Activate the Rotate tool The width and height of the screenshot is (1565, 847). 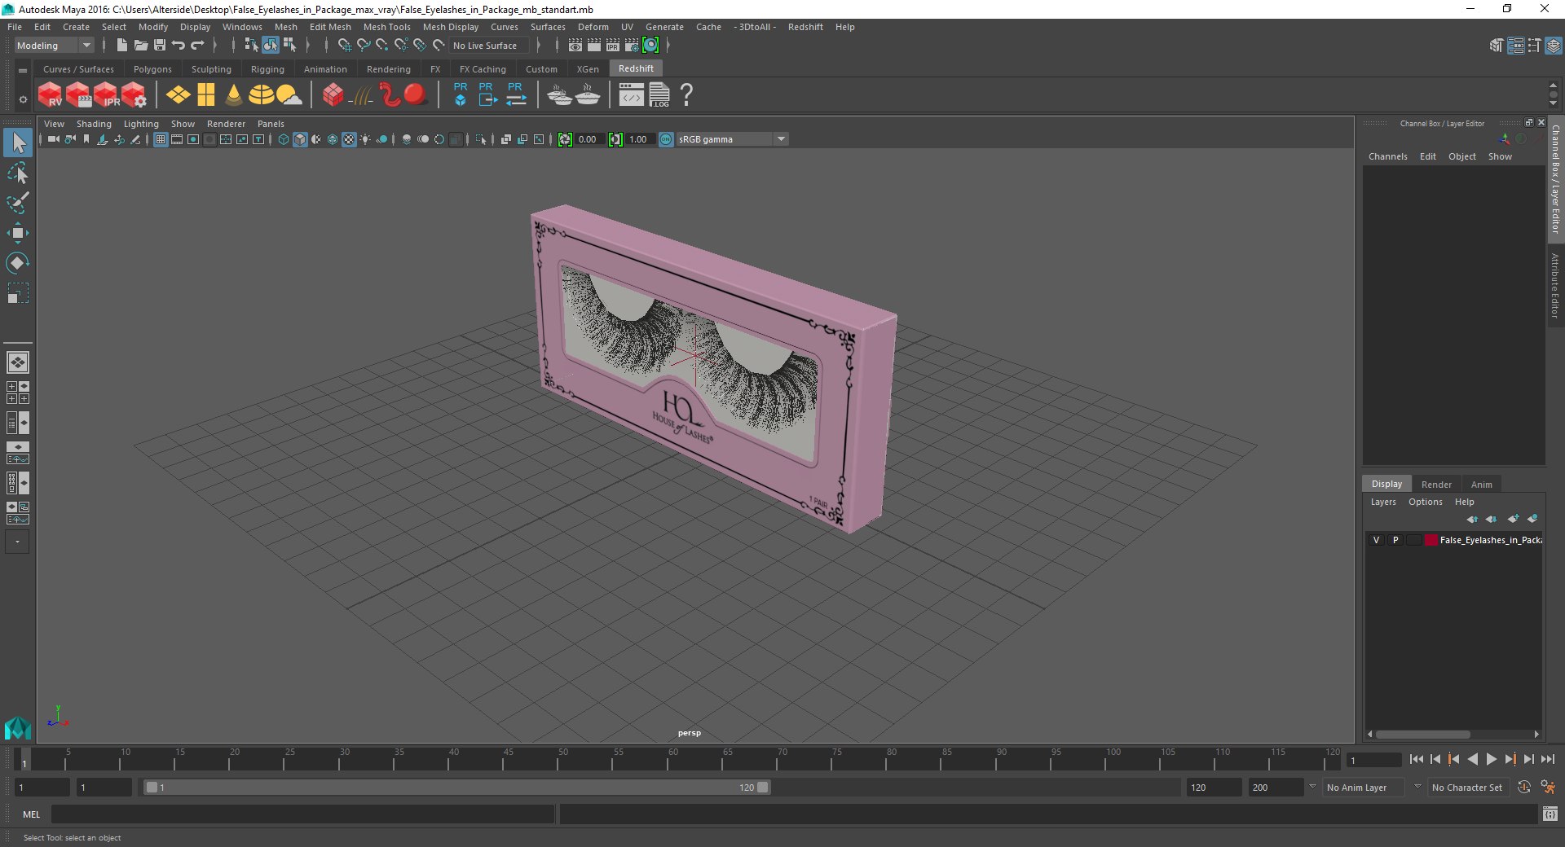click(x=18, y=262)
